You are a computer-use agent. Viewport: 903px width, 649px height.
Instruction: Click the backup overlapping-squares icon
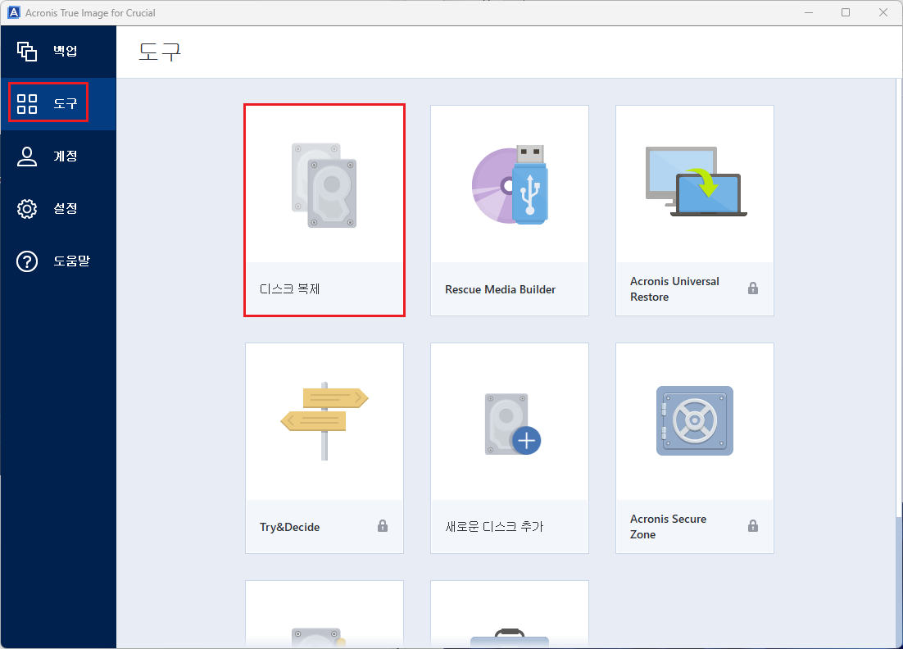point(27,52)
